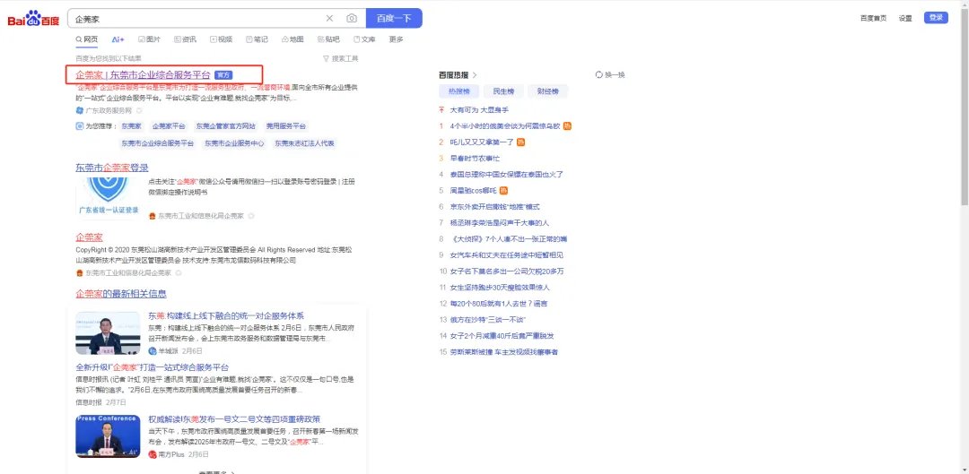Click the 南方Plus source icon

(x=152, y=454)
